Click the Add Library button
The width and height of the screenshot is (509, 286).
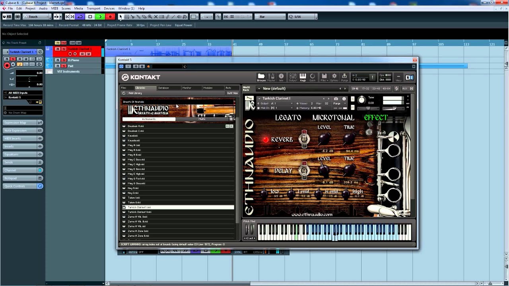pyautogui.click(x=135, y=93)
